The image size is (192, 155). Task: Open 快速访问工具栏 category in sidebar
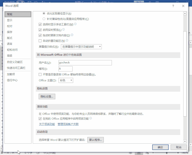pos(18,68)
